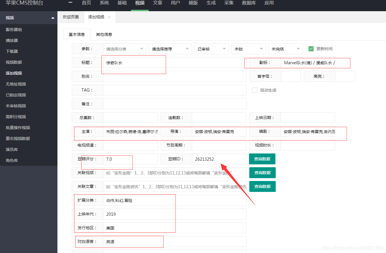Switch to the 其他信息 tab
Screen dimensions: 386x253
point(104,34)
